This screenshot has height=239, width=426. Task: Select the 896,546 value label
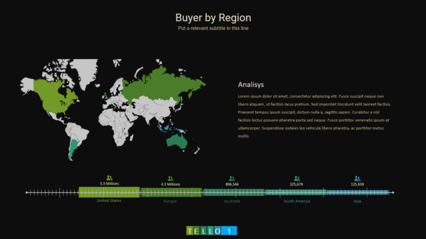pos(232,185)
